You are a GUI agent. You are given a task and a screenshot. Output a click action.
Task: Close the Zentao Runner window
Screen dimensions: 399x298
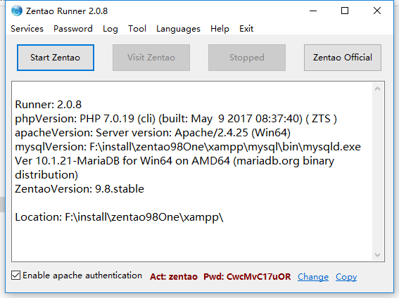[377, 11]
